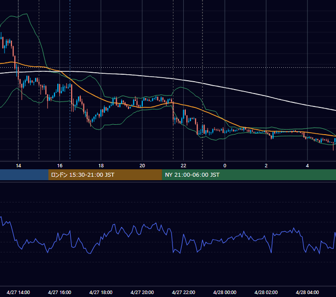
Task: Click the 4/27 22:00 time label
Action: pos(183,292)
